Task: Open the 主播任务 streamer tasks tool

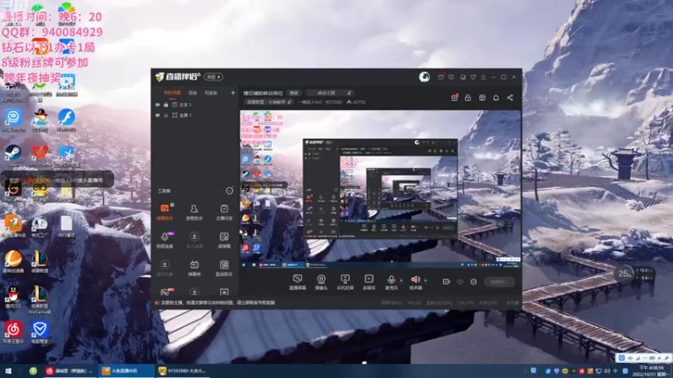Action: point(224,213)
